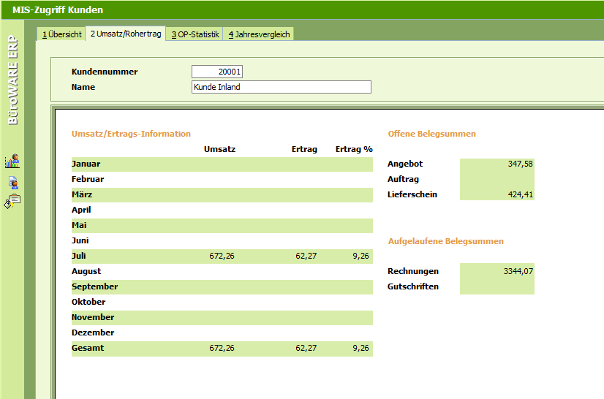Click the Gesamt row label

[x=88, y=348]
